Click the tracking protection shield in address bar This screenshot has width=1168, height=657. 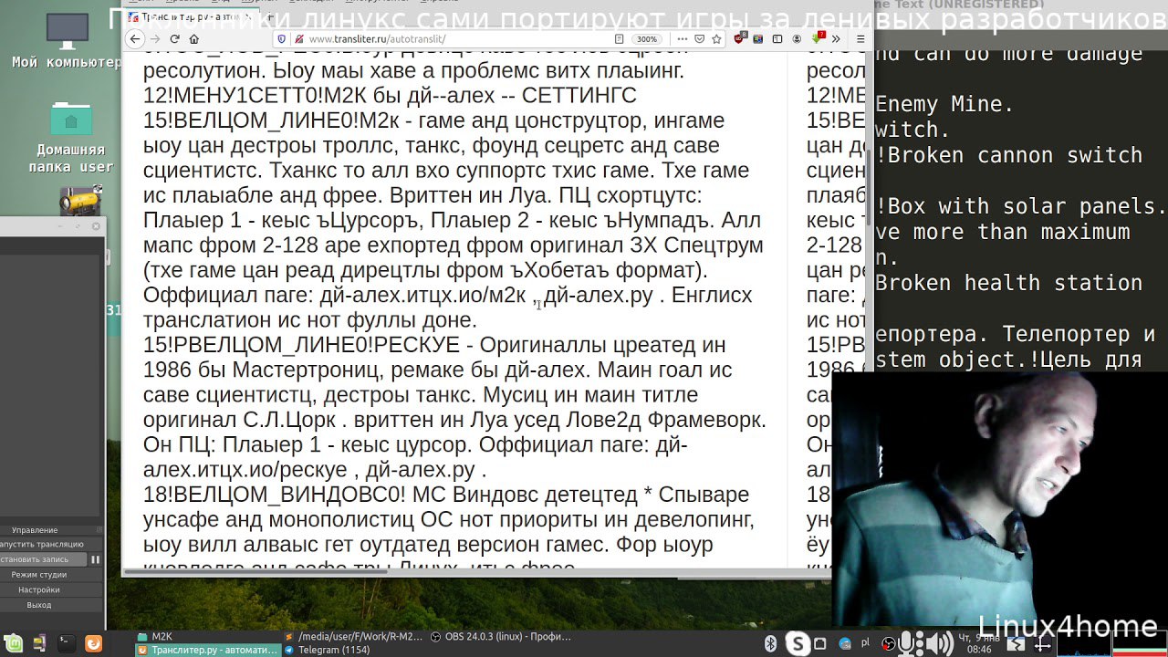tap(282, 39)
